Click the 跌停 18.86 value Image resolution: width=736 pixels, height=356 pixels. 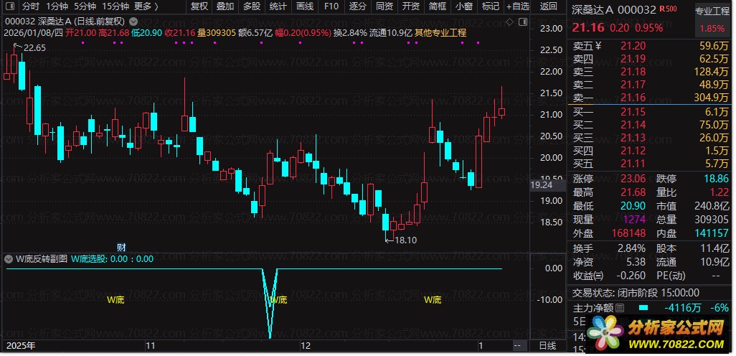(x=717, y=179)
